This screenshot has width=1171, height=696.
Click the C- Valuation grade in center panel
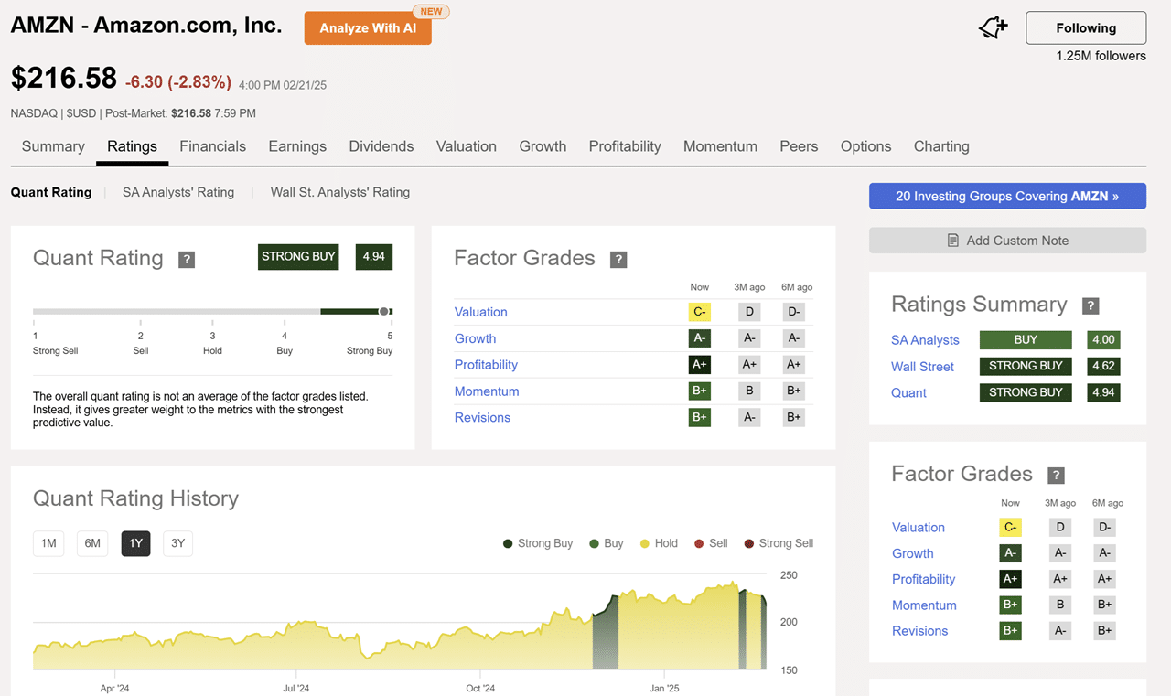click(x=699, y=312)
